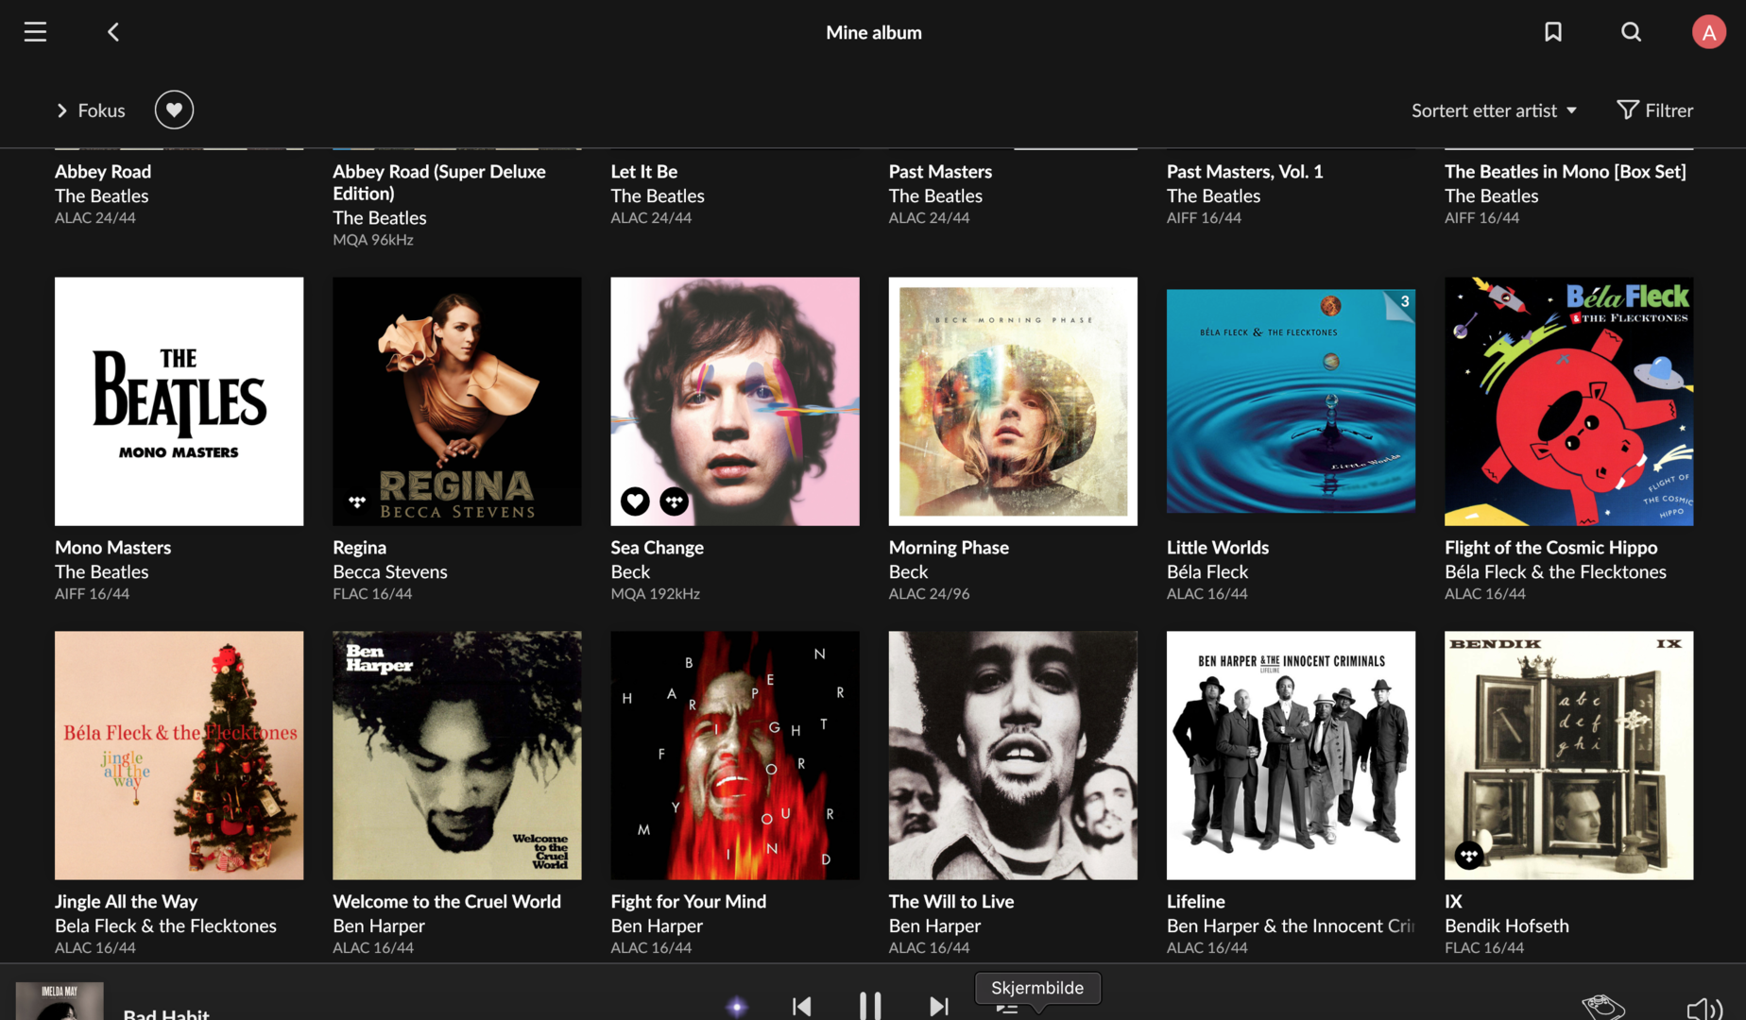This screenshot has width=1746, height=1020.
Task: Open the profile avatar A menu
Action: (x=1709, y=32)
